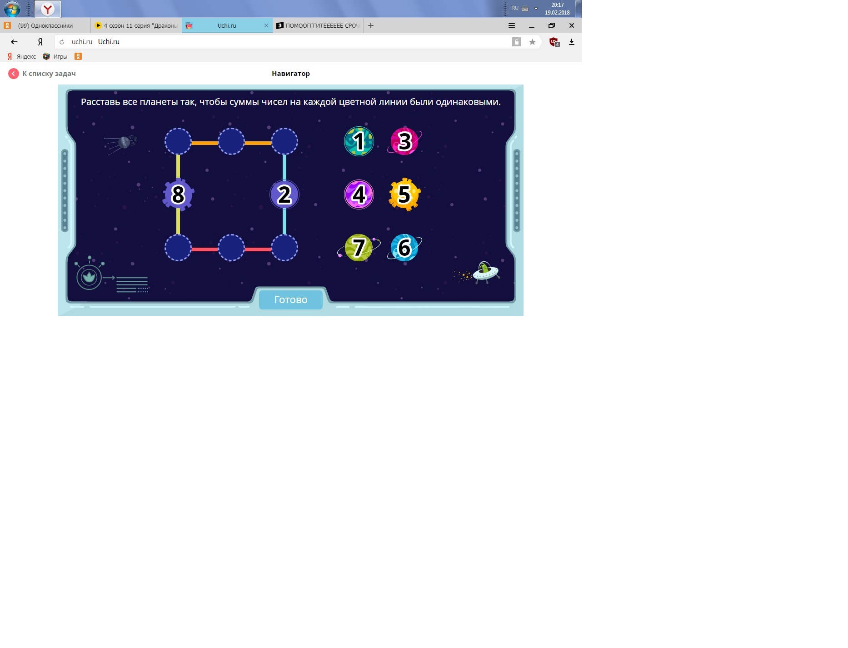Click the Игры bookmark

[55, 56]
